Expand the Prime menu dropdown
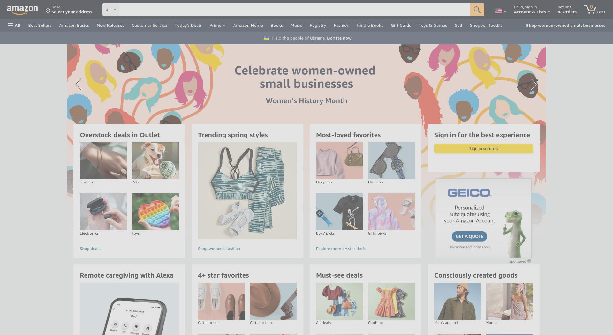613x335 pixels. pos(217,25)
